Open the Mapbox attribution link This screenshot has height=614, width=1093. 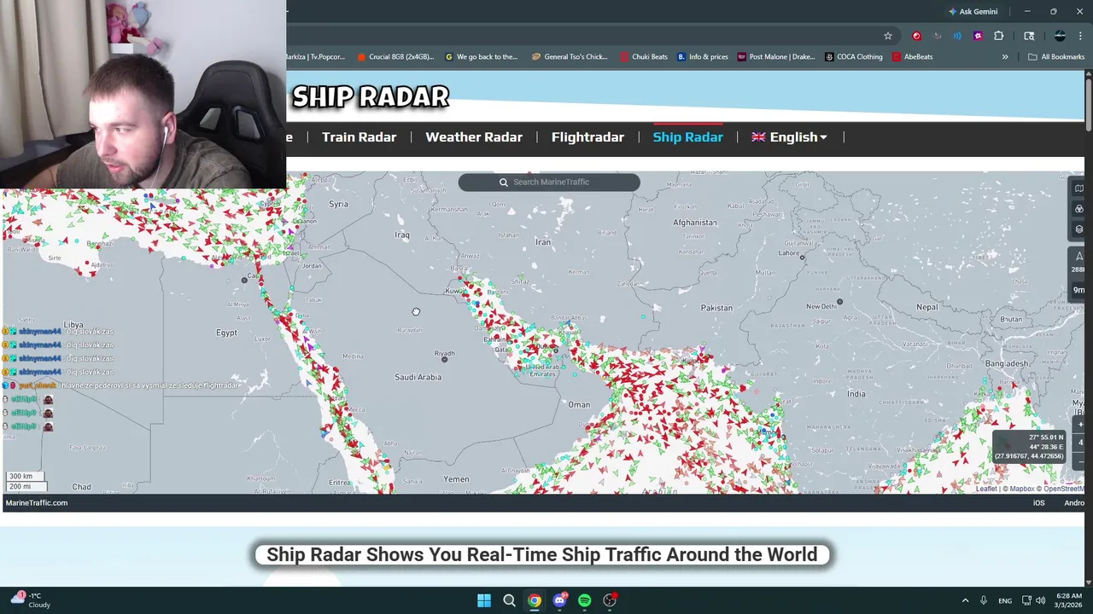1022,489
